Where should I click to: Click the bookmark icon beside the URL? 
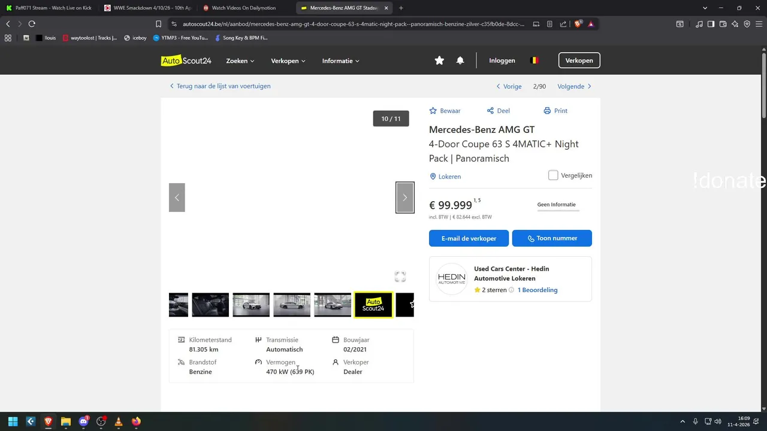[158, 24]
